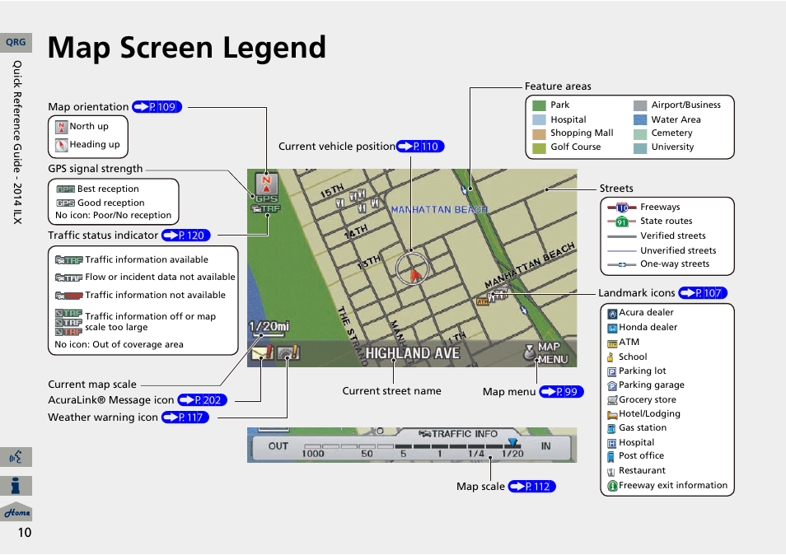786x555 pixels.
Task: Click the Hospital light blue swatch
Action: (x=539, y=119)
